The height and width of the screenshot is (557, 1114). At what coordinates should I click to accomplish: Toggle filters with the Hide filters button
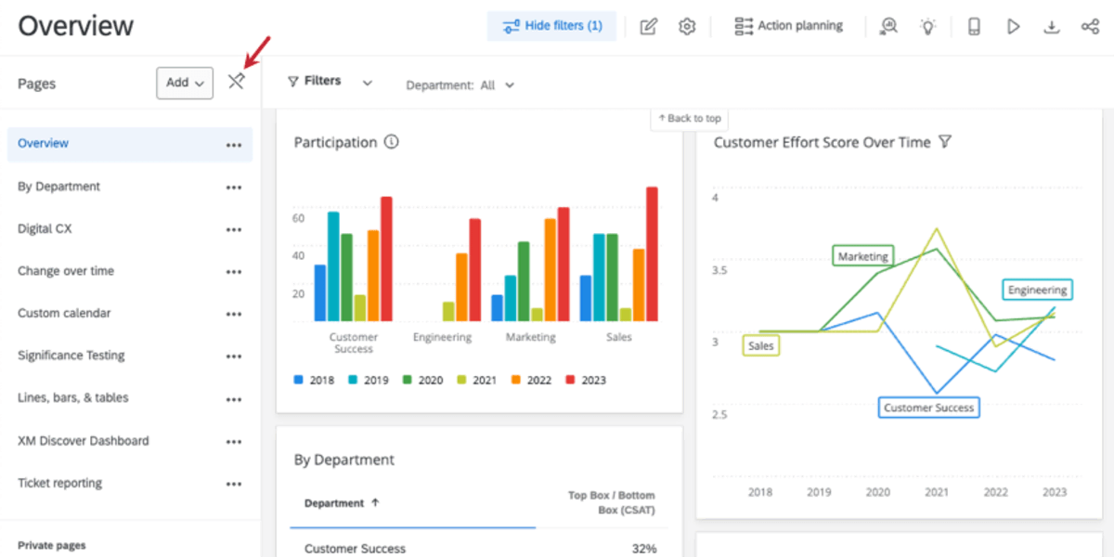pyautogui.click(x=551, y=26)
